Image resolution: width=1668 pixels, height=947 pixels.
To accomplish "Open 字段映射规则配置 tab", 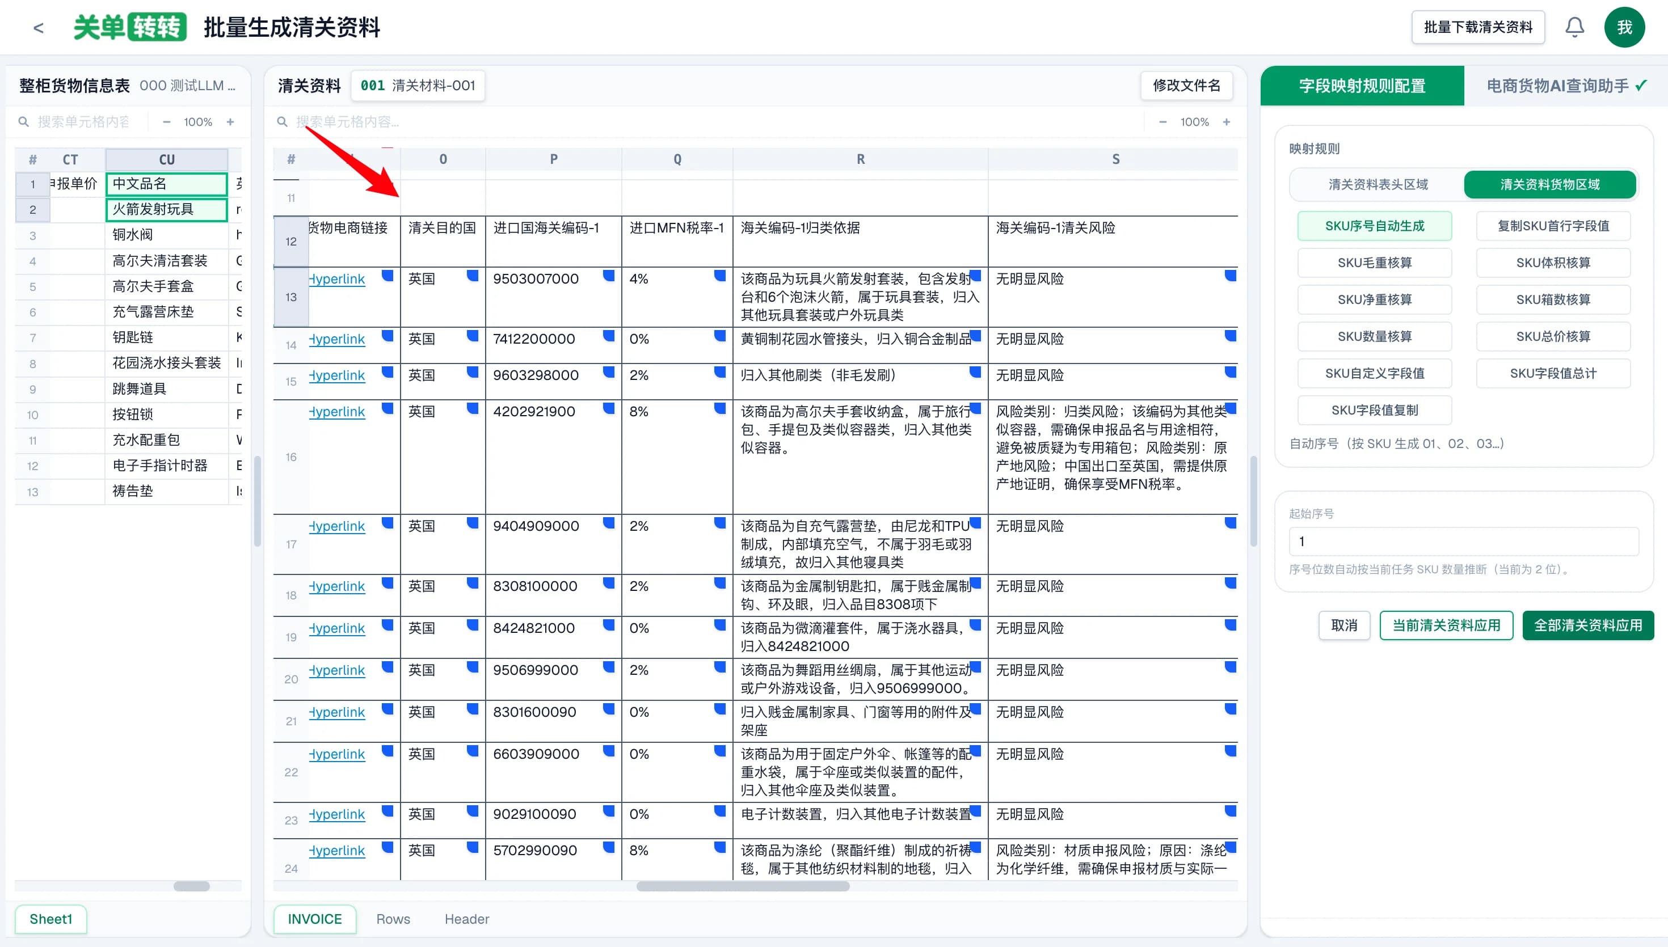I will tap(1362, 86).
